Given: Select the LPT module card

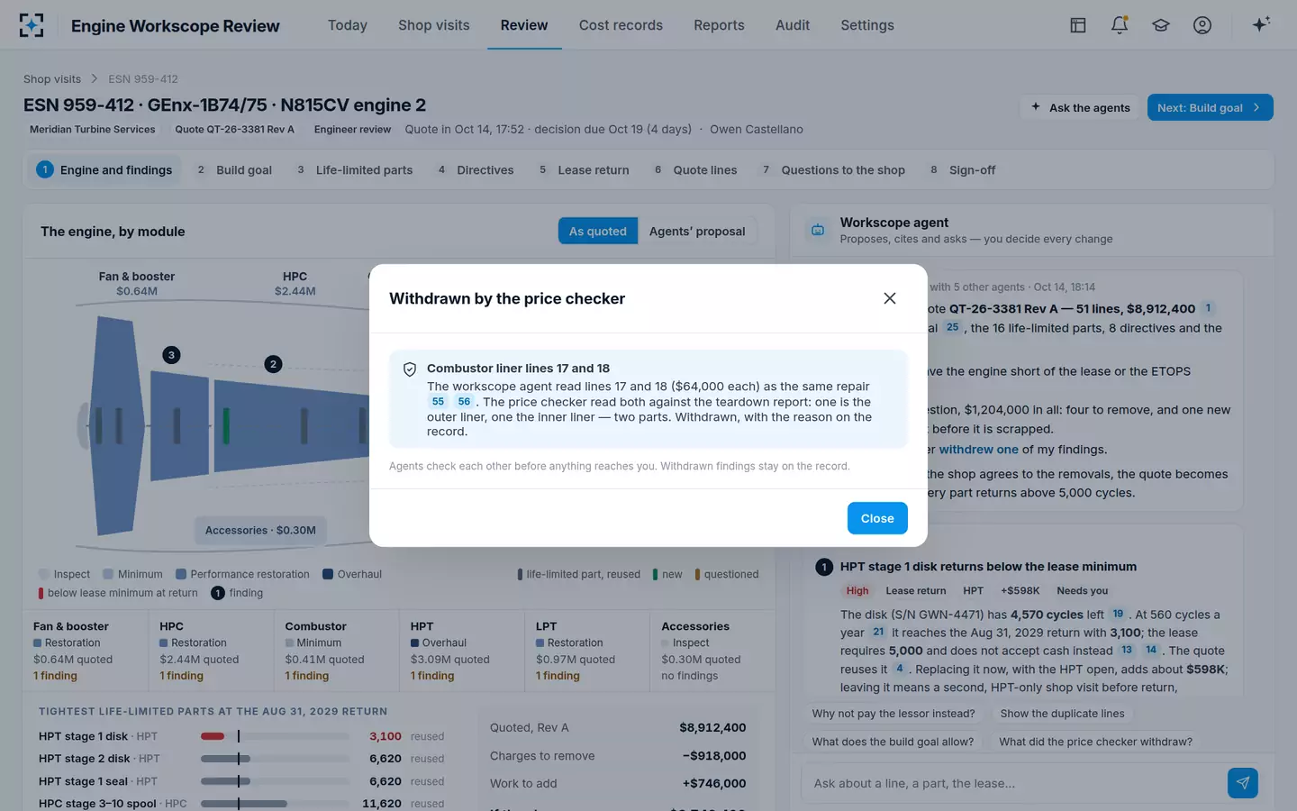Looking at the screenshot, I should [x=587, y=651].
